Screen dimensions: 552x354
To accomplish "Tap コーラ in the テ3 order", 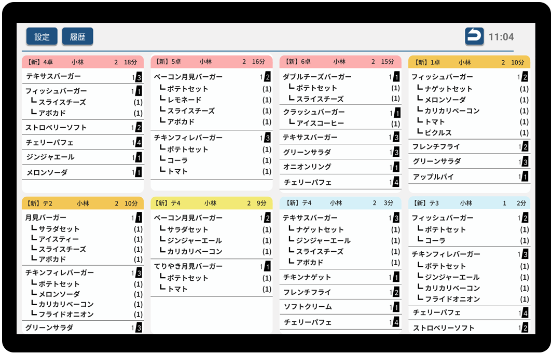I will [470, 240].
